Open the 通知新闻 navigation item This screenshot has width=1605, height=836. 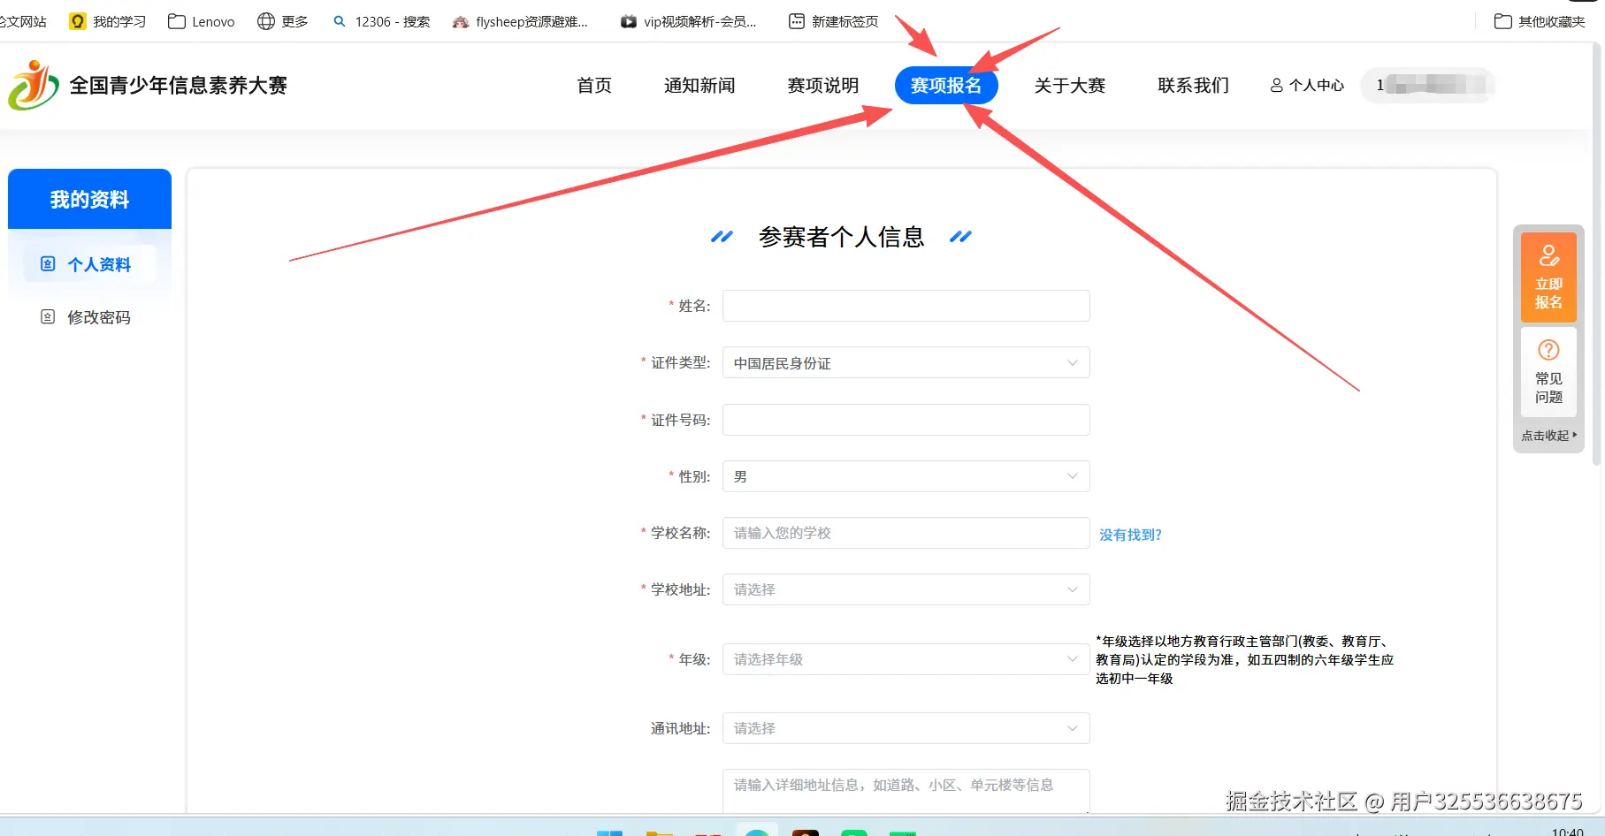click(x=699, y=86)
